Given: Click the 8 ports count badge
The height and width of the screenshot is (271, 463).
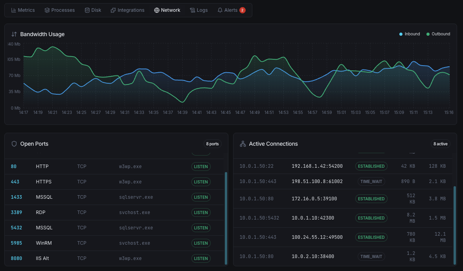Looking at the screenshot, I should (212, 144).
